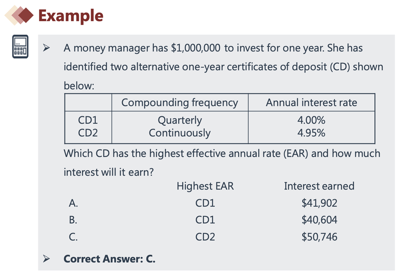Click the Quarterly cell in the table
Screen dimensions: 410x276
click(180, 120)
